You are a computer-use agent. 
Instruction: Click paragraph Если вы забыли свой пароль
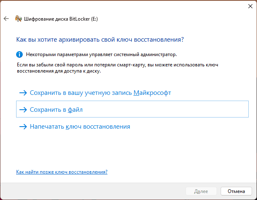[117, 68]
